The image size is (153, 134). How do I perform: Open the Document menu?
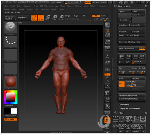point(27,6)
